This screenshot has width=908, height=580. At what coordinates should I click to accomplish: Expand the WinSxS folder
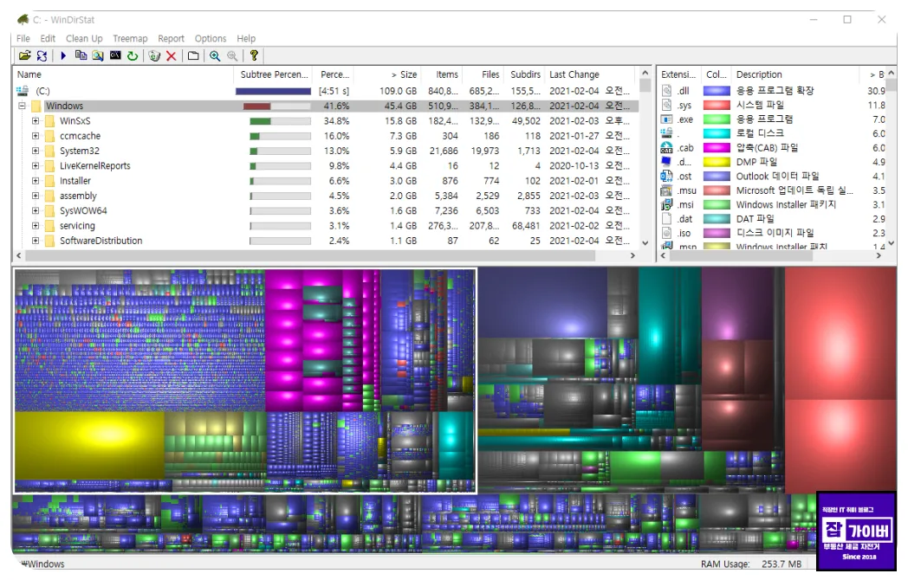pos(36,121)
